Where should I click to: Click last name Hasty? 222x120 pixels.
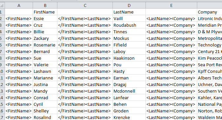pyautogui.click(x=129, y=71)
